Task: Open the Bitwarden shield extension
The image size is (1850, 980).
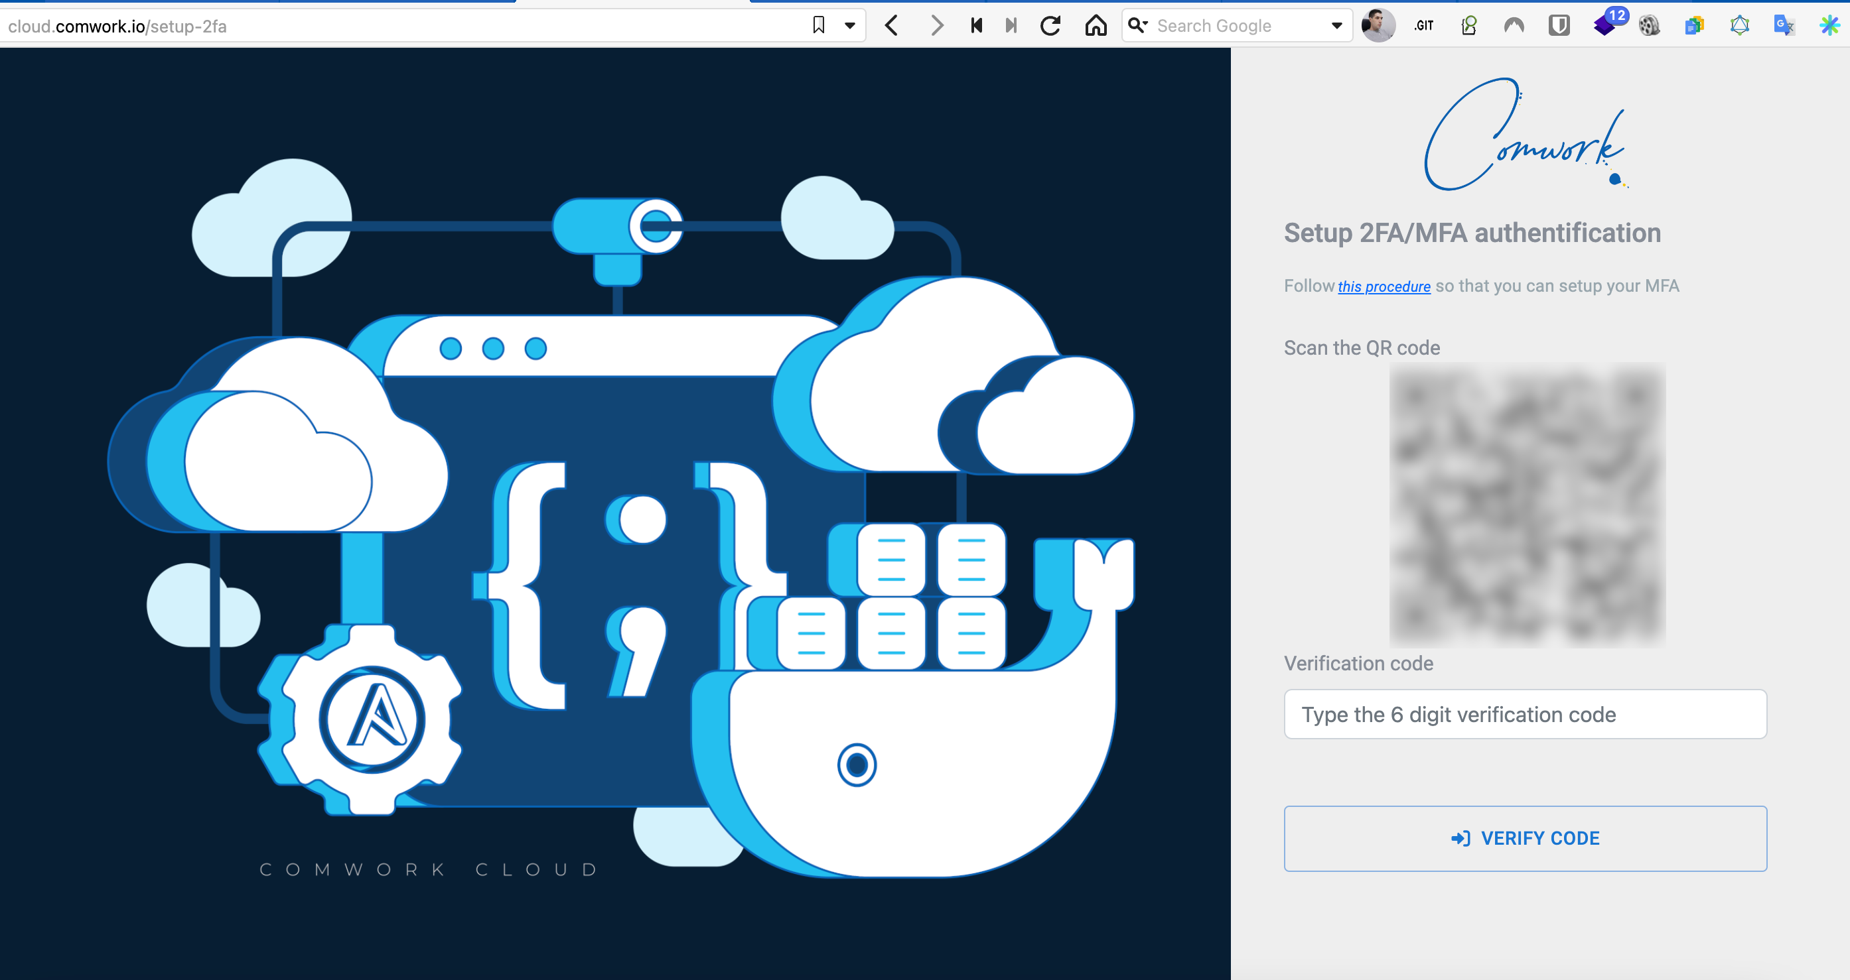Action: point(1559,26)
